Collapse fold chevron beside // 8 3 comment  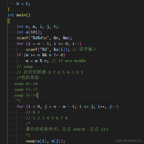coord(4,112)
